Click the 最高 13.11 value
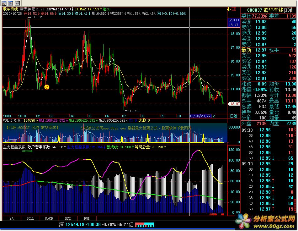Screen dimensions: 298x231 coord(290,101)
